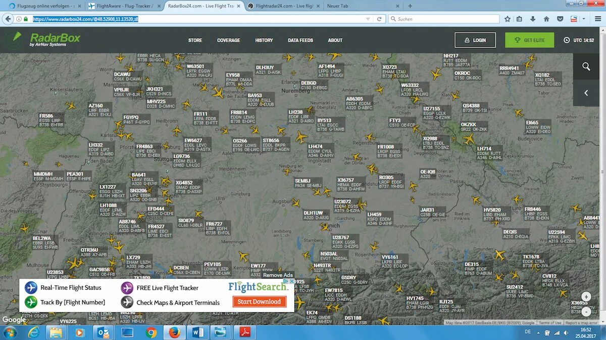
Task: Click Track By Flight Number ad link
Action: point(73,302)
